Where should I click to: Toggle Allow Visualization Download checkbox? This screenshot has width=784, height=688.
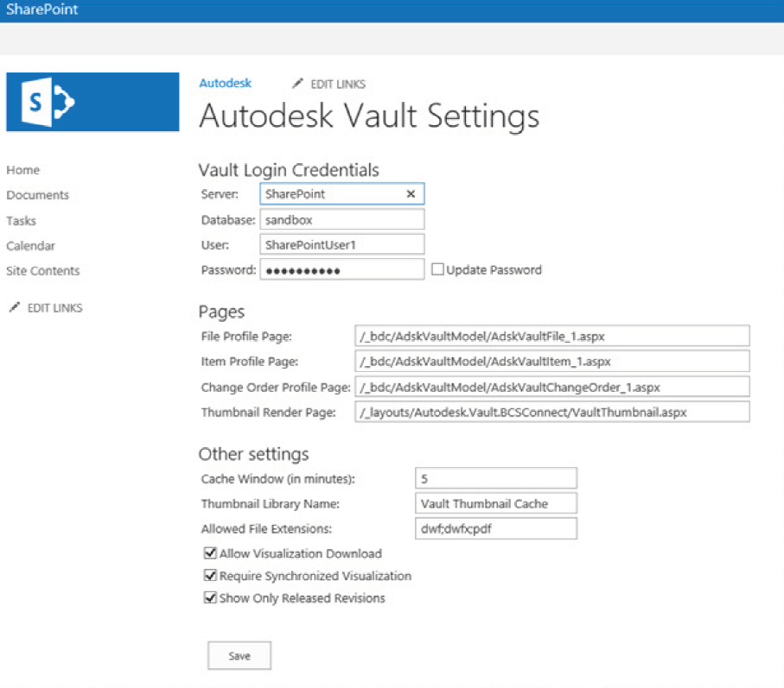pyautogui.click(x=209, y=553)
